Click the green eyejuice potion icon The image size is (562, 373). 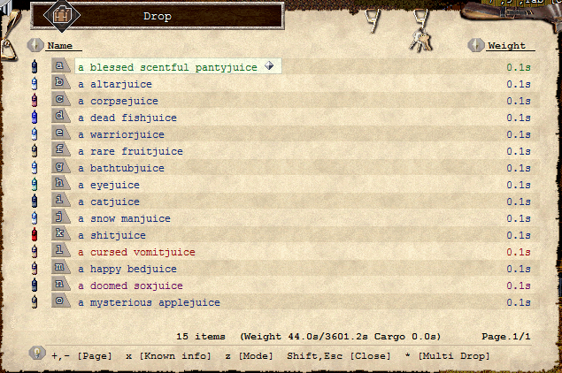(x=35, y=184)
